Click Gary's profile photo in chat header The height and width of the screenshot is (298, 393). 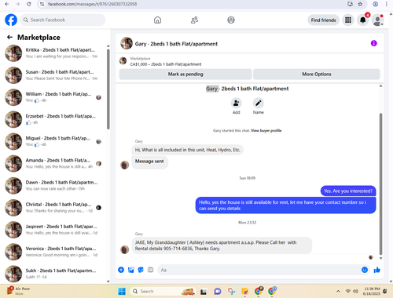click(127, 43)
